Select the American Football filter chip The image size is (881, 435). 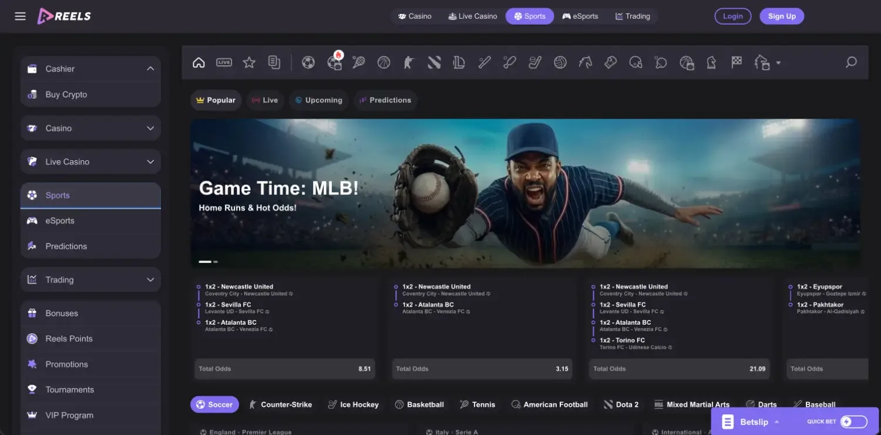550,404
